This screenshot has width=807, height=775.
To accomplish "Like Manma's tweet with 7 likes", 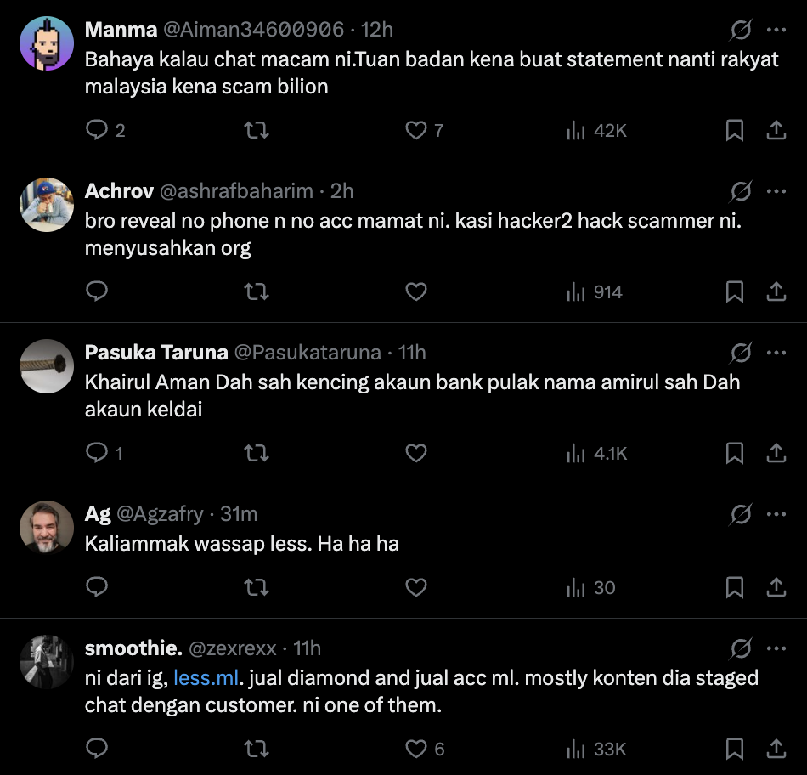I will (415, 130).
